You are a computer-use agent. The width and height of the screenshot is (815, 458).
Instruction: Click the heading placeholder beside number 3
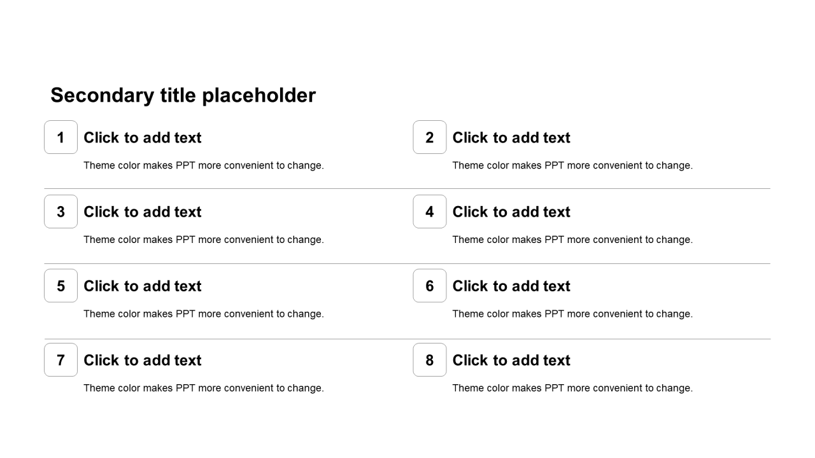coord(143,212)
